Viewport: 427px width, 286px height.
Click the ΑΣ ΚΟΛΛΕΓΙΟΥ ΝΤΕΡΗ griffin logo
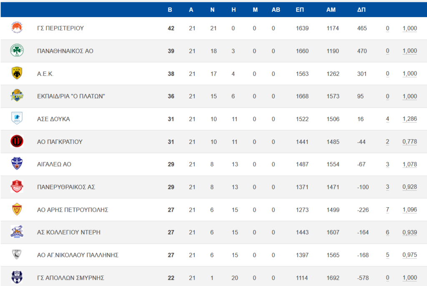17,232
